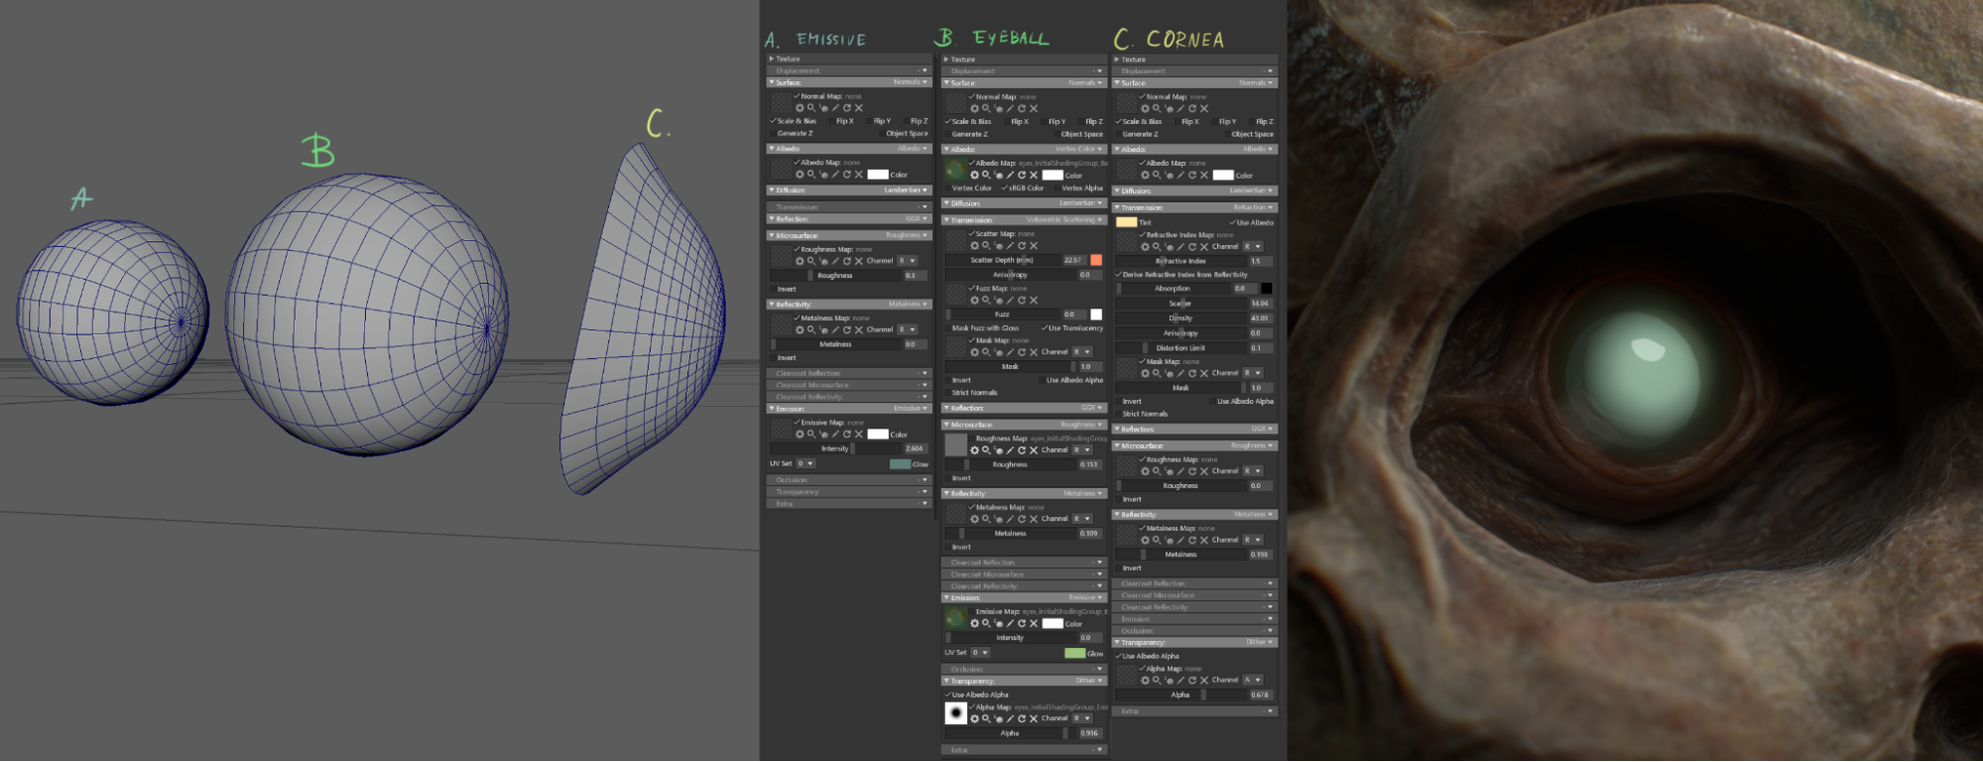
Task: Toggle Use Albedo Alpha under Eyeball Transparency
Action: [948, 695]
